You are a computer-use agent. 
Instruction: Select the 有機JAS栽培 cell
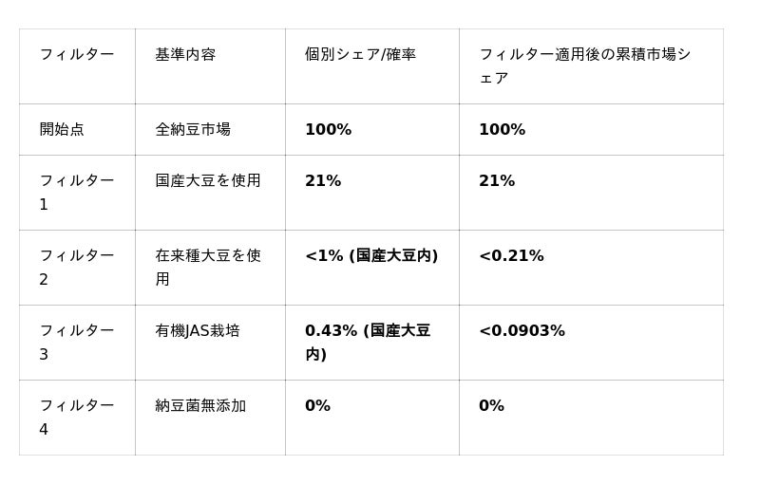[x=198, y=331]
